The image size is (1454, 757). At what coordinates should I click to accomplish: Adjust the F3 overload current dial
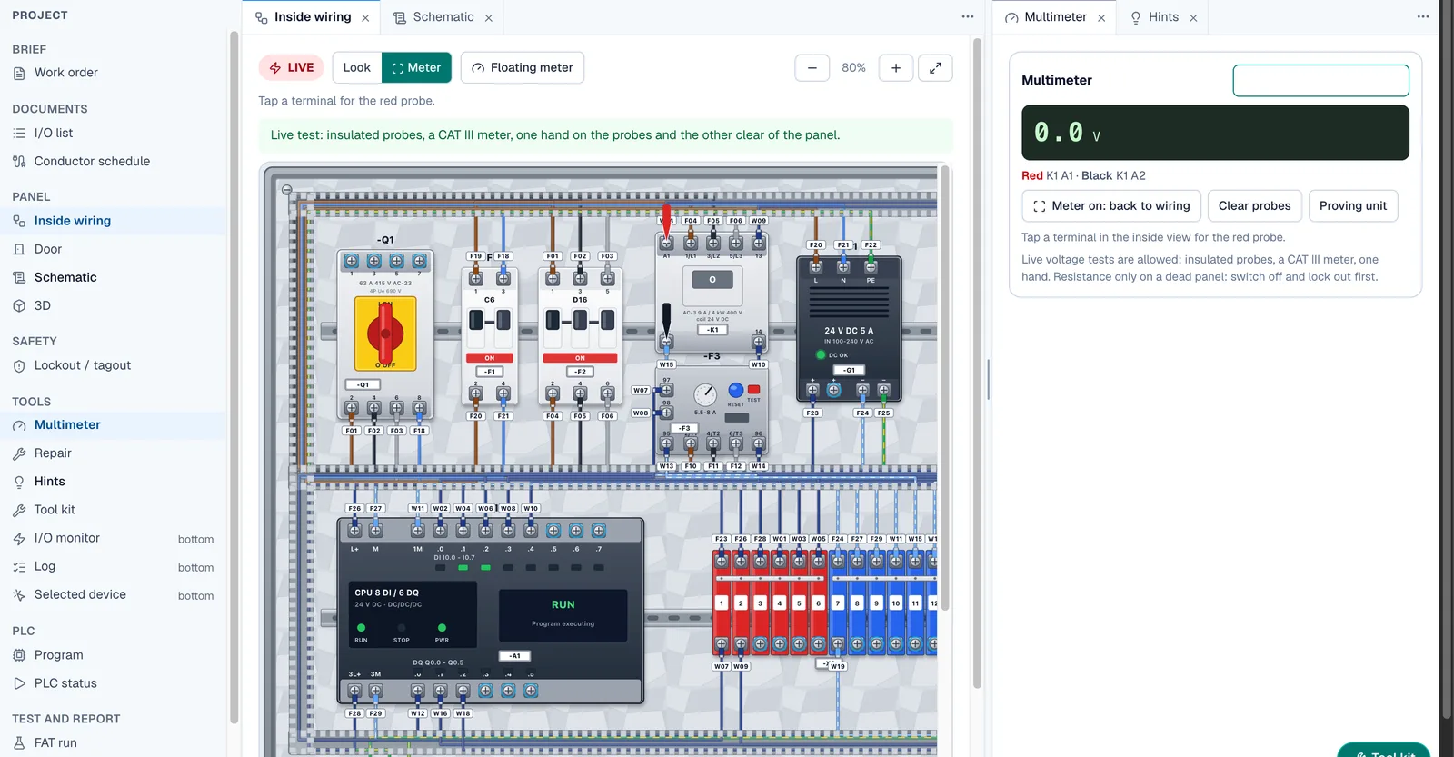[x=705, y=394]
